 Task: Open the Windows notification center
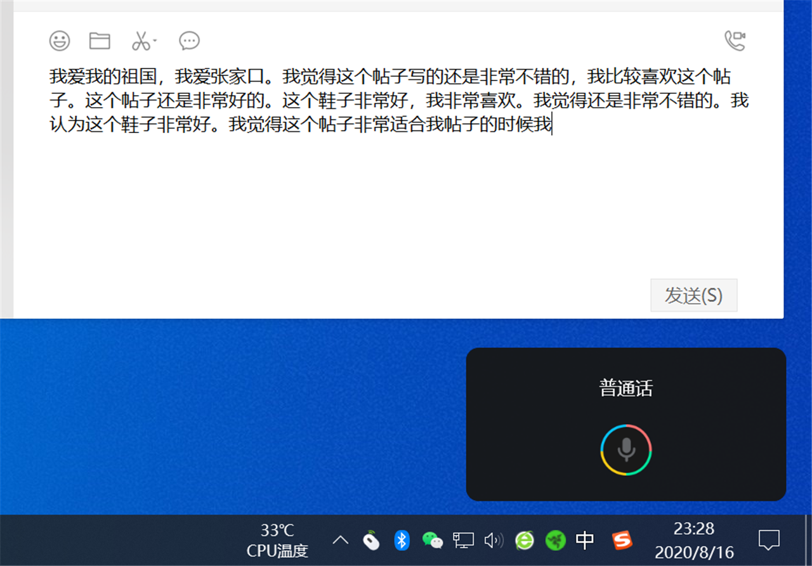click(x=769, y=540)
